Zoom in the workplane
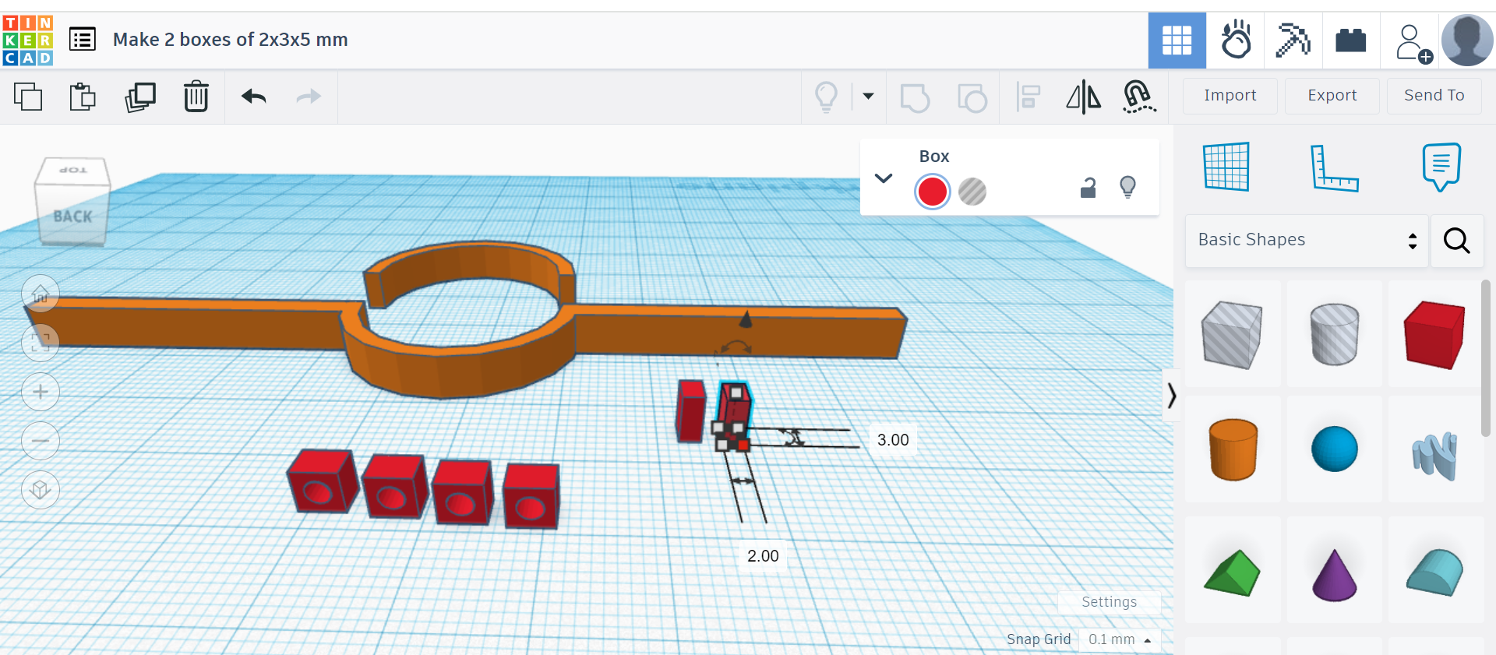This screenshot has height=655, width=1496. 41,392
